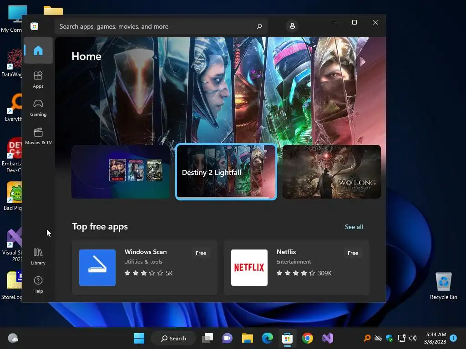Select the Visual Studio 2022 desktop icon
This screenshot has width=466, height=349.
(x=11, y=245)
